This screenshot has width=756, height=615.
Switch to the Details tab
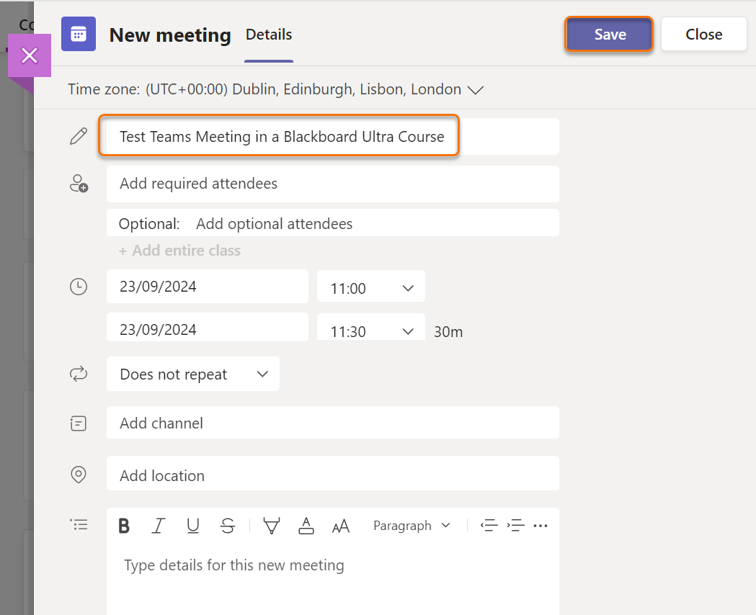pos(269,35)
